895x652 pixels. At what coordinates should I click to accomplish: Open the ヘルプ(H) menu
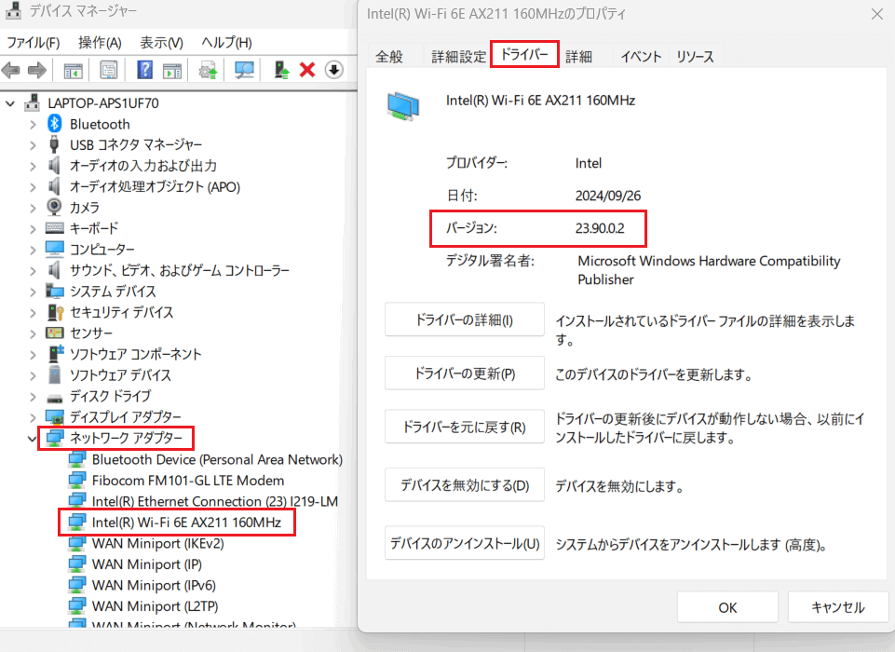pos(226,42)
